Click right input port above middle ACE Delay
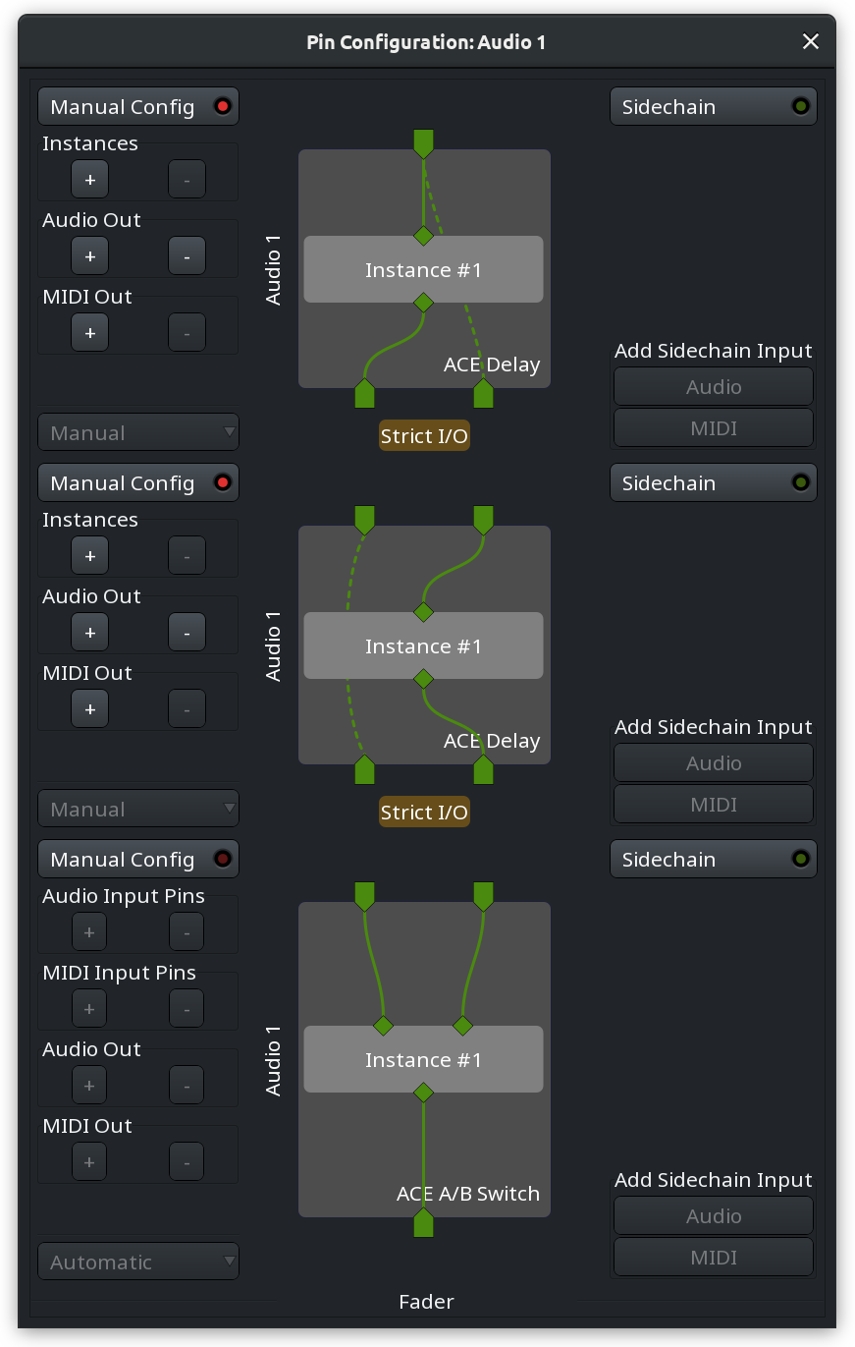Image resolution: width=855 pixels, height=1347 pixels. (x=483, y=520)
